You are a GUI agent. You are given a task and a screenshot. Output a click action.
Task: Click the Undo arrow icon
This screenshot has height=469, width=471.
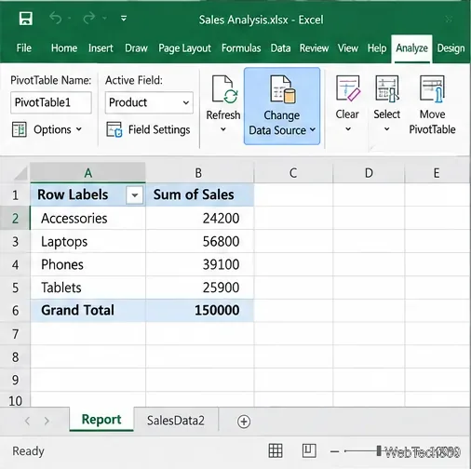(x=56, y=18)
